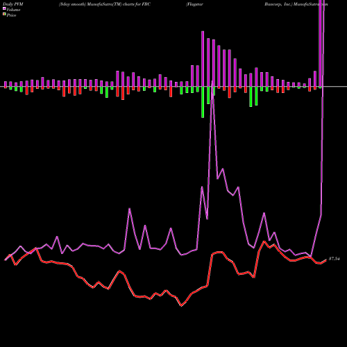347x347 pixels.
Task: Click the '(Flagstar' company name text
Action: point(194,4)
